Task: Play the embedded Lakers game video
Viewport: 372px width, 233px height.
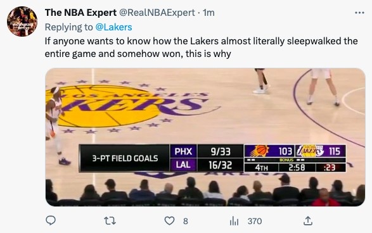Action: 205,137
